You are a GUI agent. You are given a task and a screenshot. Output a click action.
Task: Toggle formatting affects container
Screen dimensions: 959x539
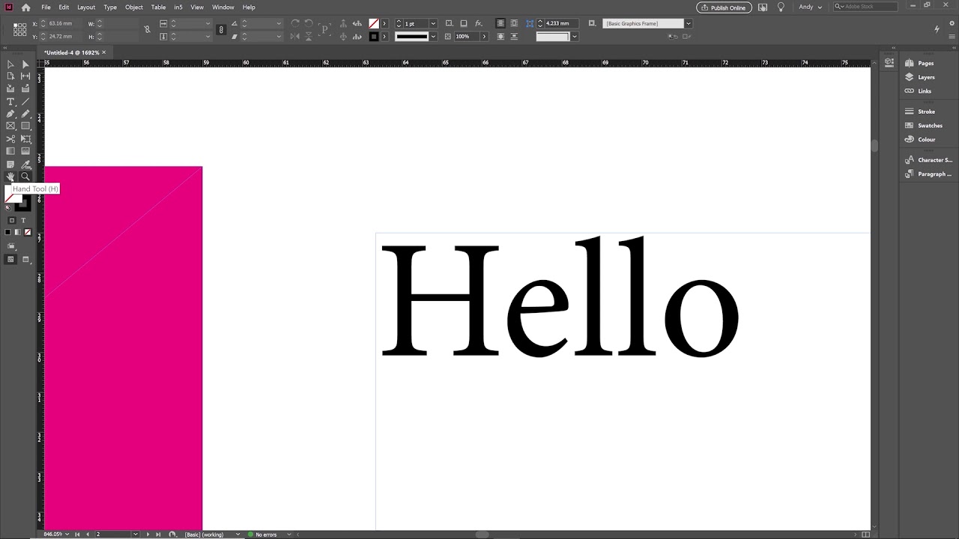(12, 220)
